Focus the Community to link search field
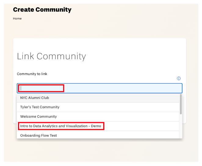This screenshot has height=166, width=202. pos(99,88)
